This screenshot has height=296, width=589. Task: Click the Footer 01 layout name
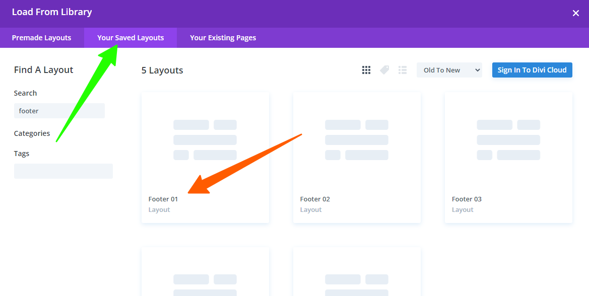163,199
